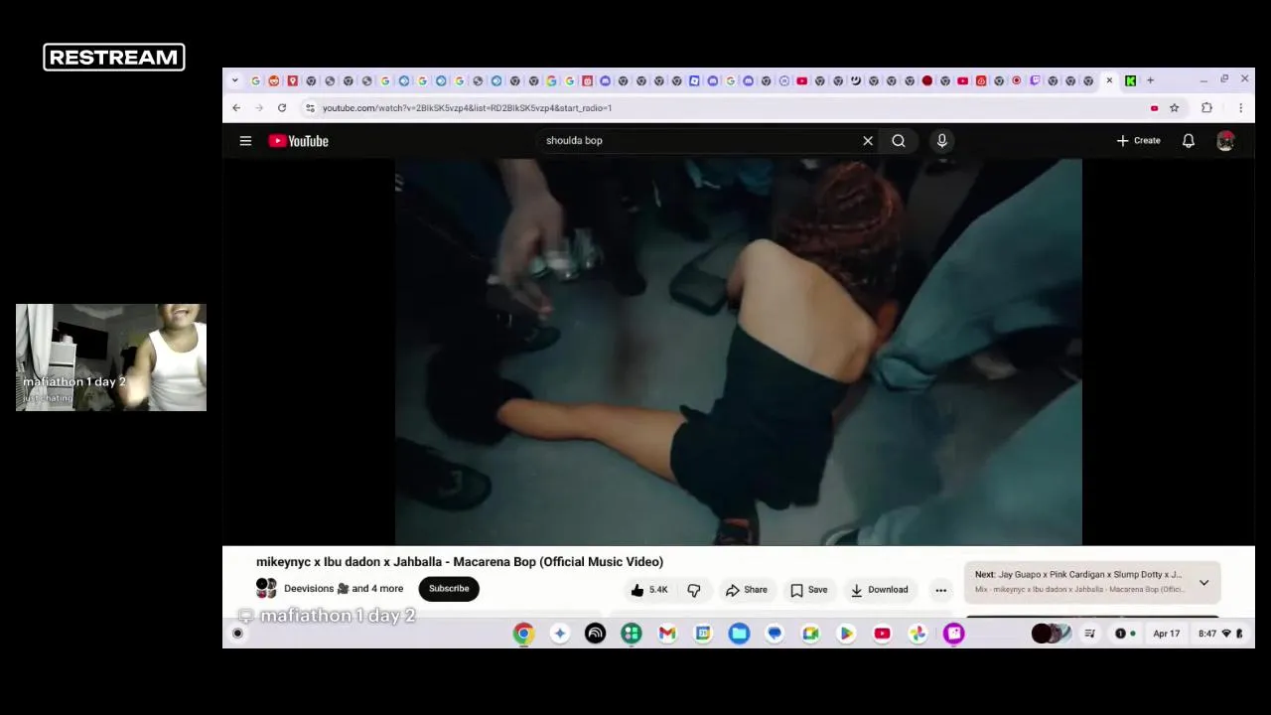
Task: Open media controls playlist tray icon
Action: (x=1089, y=634)
